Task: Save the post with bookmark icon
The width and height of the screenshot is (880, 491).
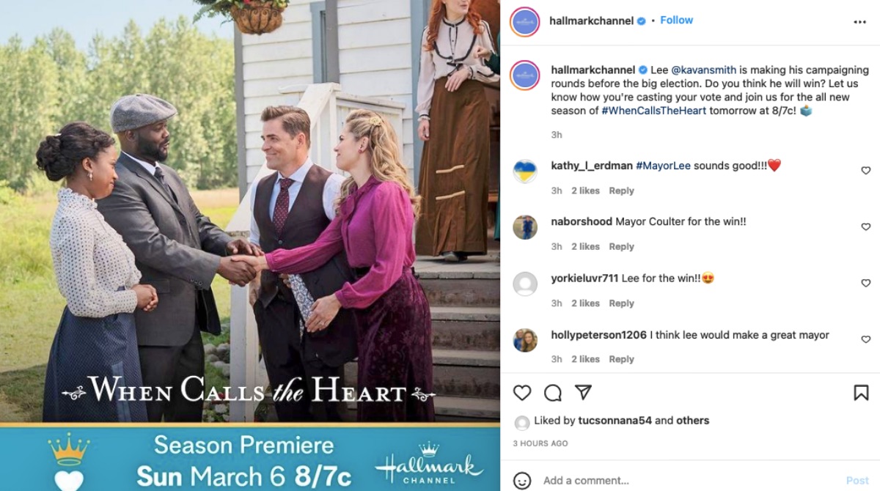Action: [861, 393]
